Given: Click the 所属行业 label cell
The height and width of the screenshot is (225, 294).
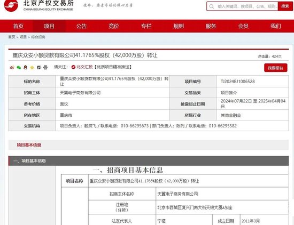Looking at the screenshot, I should [x=193, y=115].
